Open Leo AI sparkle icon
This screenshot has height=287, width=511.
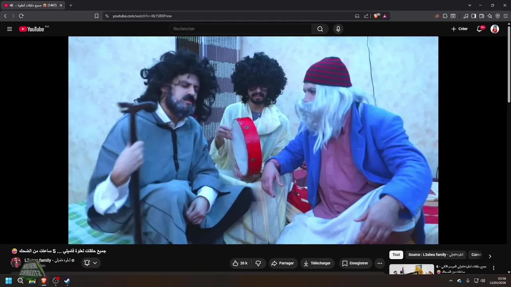490,16
